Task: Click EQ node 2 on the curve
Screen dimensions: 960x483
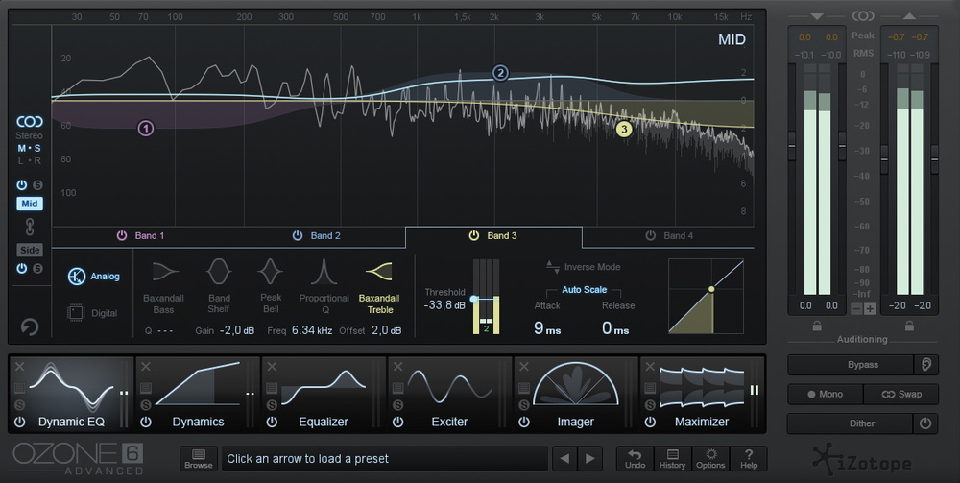Action: pos(500,74)
